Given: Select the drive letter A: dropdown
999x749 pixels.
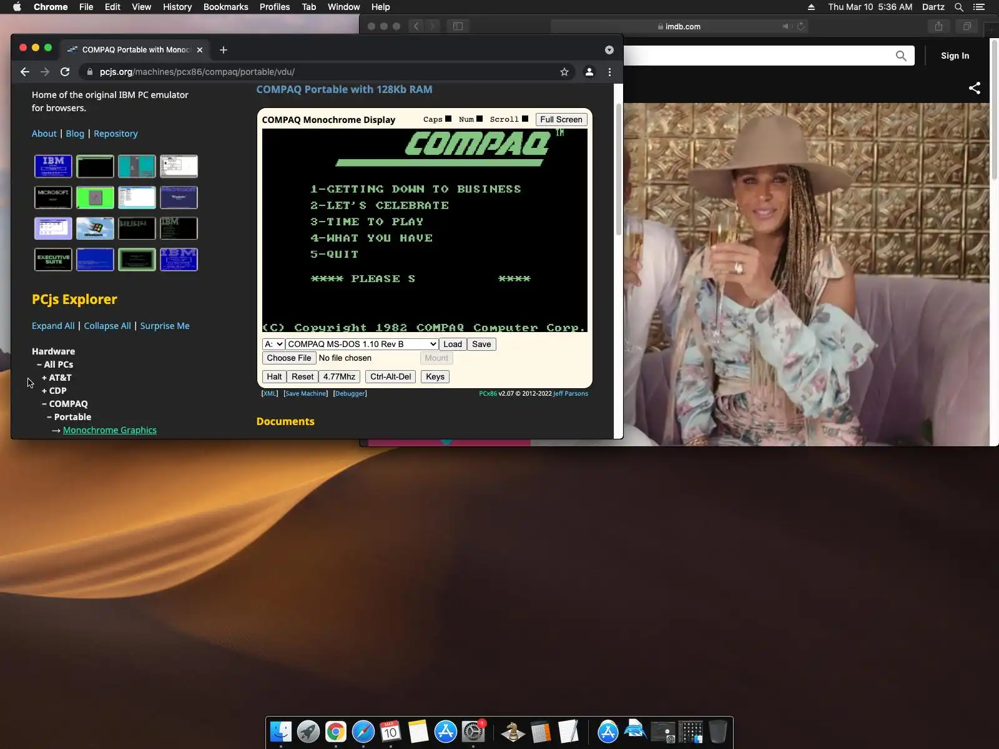Looking at the screenshot, I should (x=273, y=344).
